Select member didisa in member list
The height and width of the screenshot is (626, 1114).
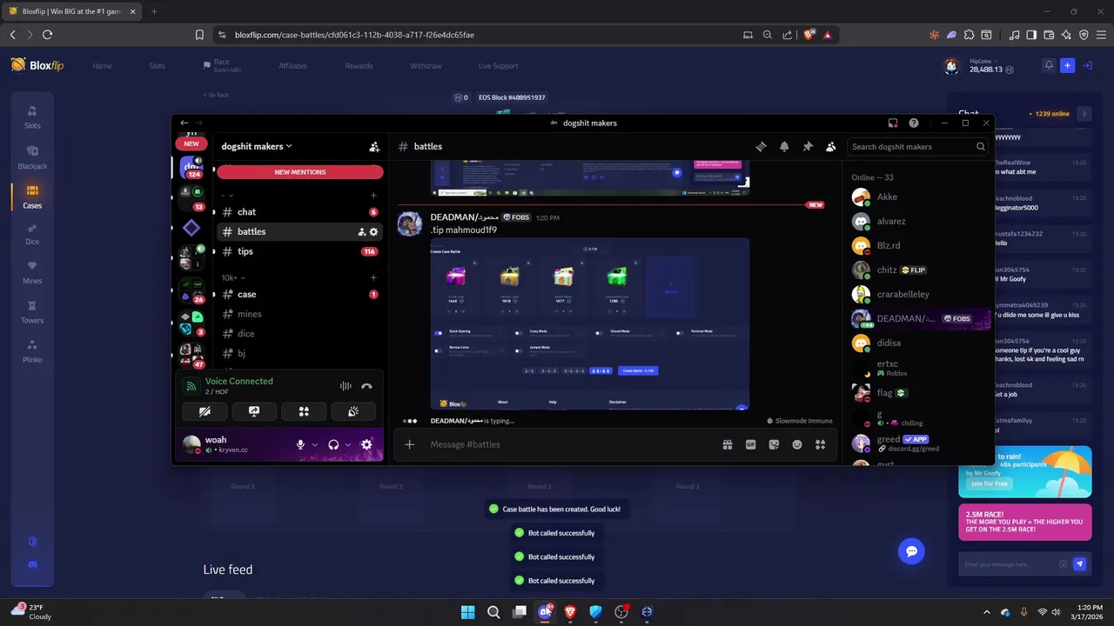coord(921,343)
